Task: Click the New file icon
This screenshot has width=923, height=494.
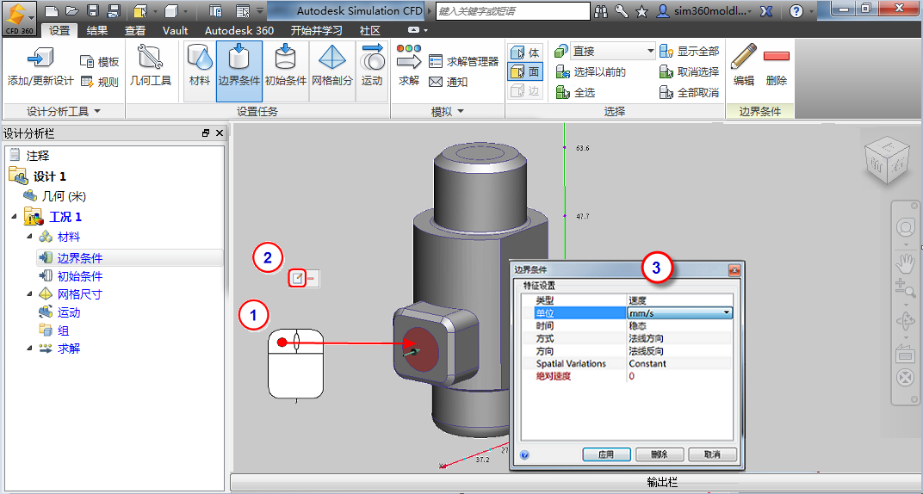Action: tap(51, 10)
